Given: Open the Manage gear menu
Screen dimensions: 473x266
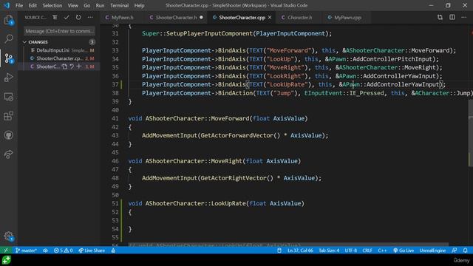Looking at the screenshot, I should (8, 236).
